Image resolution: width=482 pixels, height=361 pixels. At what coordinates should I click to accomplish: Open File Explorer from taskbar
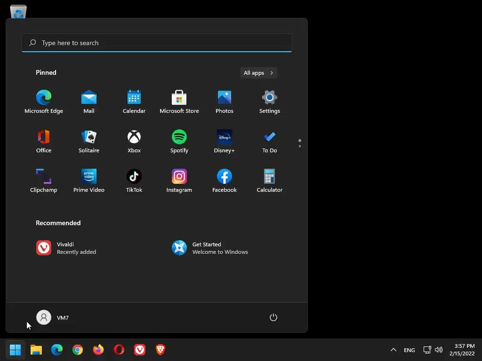36,350
